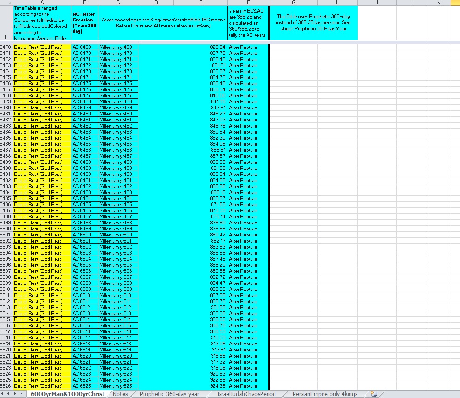This screenshot has width=460, height=398.
Task: Click header cell 'AC=After Creation (Year=360 day)'
Action: point(84,23)
